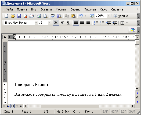141x115 pixels.
Task: Toggle underline Ч formatting
Action: tap(68, 23)
